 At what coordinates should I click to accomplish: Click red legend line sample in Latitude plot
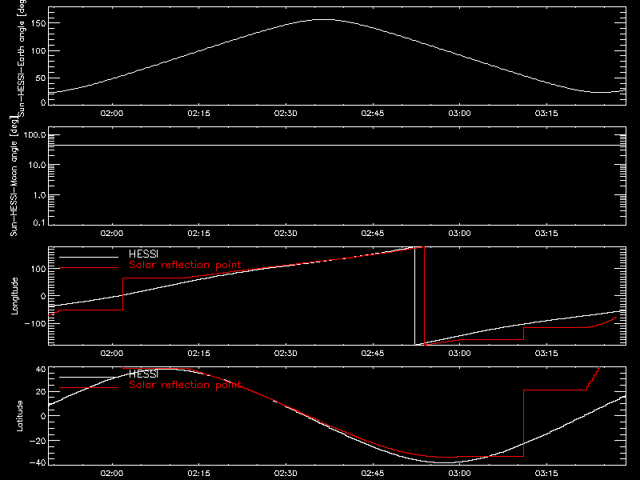[x=89, y=388]
